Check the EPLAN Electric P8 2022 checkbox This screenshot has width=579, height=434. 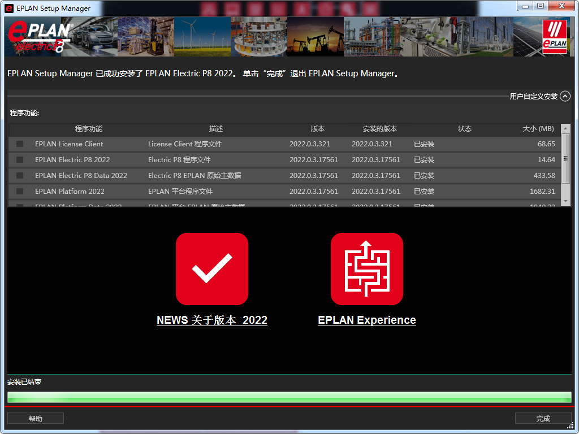point(20,159)
